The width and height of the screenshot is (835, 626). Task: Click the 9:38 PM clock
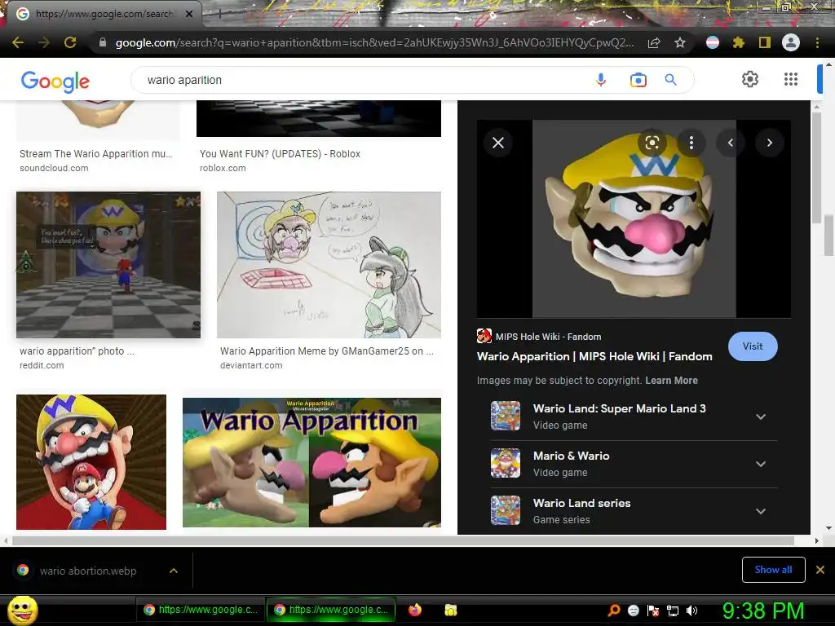tap(763, 611)
